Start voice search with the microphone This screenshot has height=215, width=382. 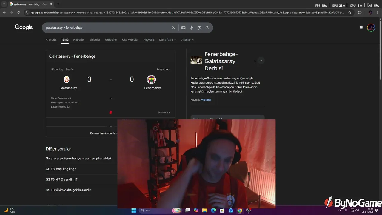191,28
